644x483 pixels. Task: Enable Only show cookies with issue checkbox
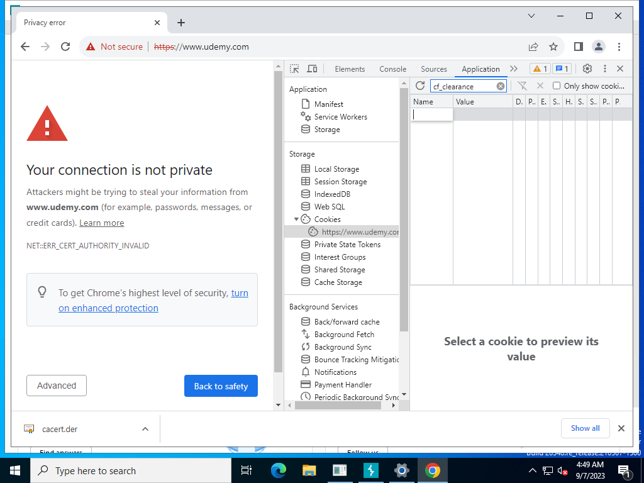click(x=557, y=86)
